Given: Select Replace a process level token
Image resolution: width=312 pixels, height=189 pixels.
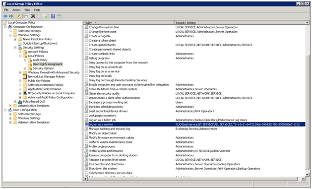Looking at the screenshot, I should tap(107, 160).
